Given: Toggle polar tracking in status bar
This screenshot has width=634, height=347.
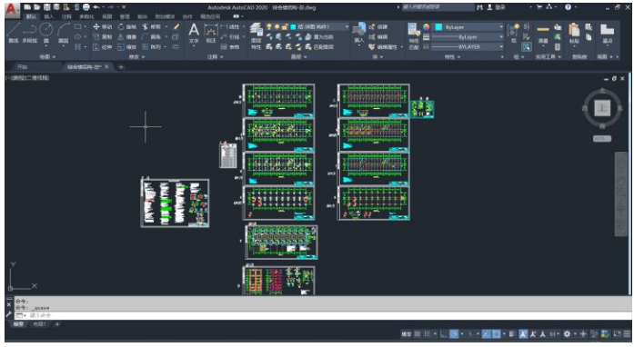Looking at the screenshot, I should [454, 333].
